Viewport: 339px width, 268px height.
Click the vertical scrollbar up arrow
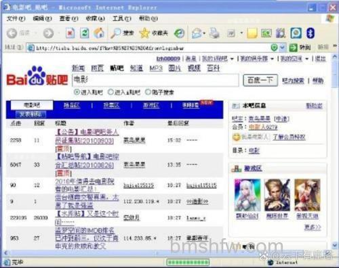[x=335, y=58]
